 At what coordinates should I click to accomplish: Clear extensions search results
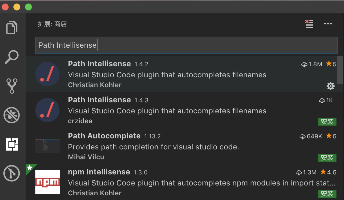[309, 24]
